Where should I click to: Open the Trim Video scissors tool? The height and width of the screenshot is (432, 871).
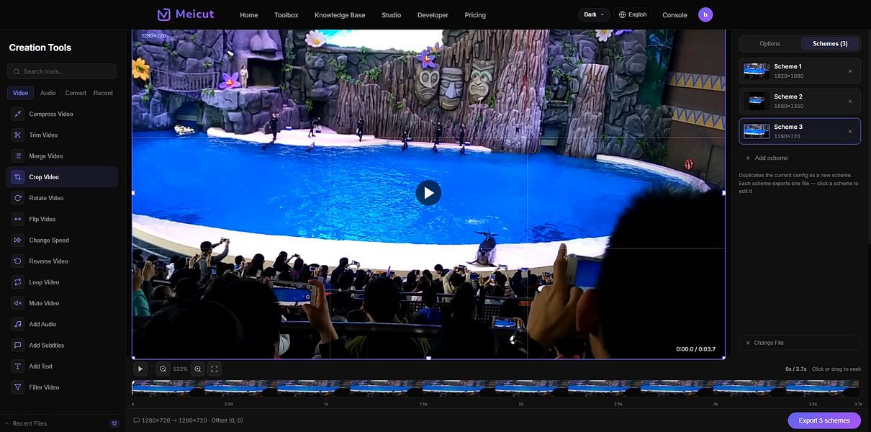17,135
